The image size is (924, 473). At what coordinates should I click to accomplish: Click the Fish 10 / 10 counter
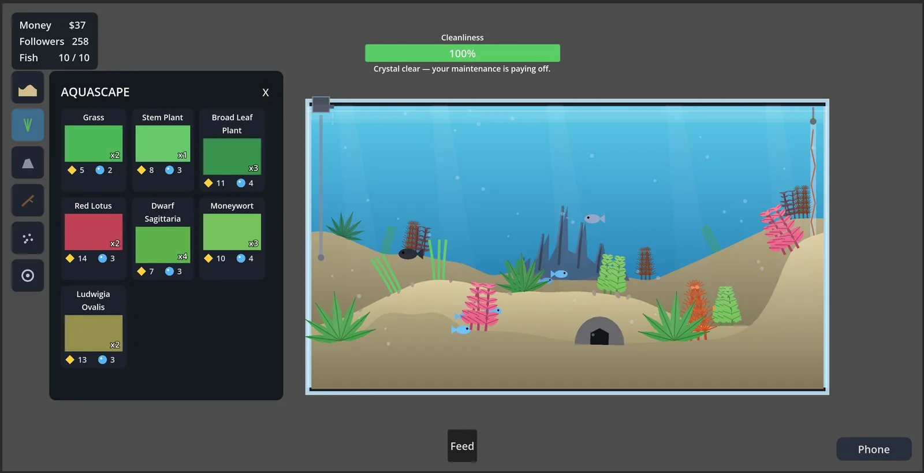(54, 57)
